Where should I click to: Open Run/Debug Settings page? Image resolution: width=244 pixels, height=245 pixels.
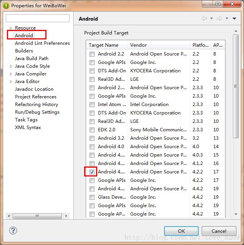click(37, 112)
